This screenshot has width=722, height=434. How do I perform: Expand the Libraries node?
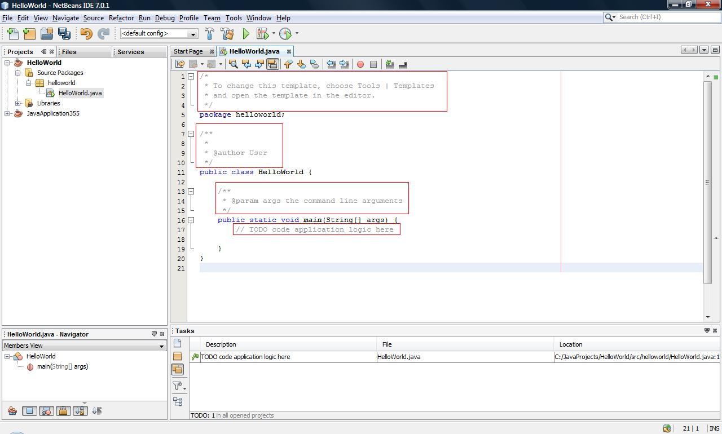pos(18,103)
